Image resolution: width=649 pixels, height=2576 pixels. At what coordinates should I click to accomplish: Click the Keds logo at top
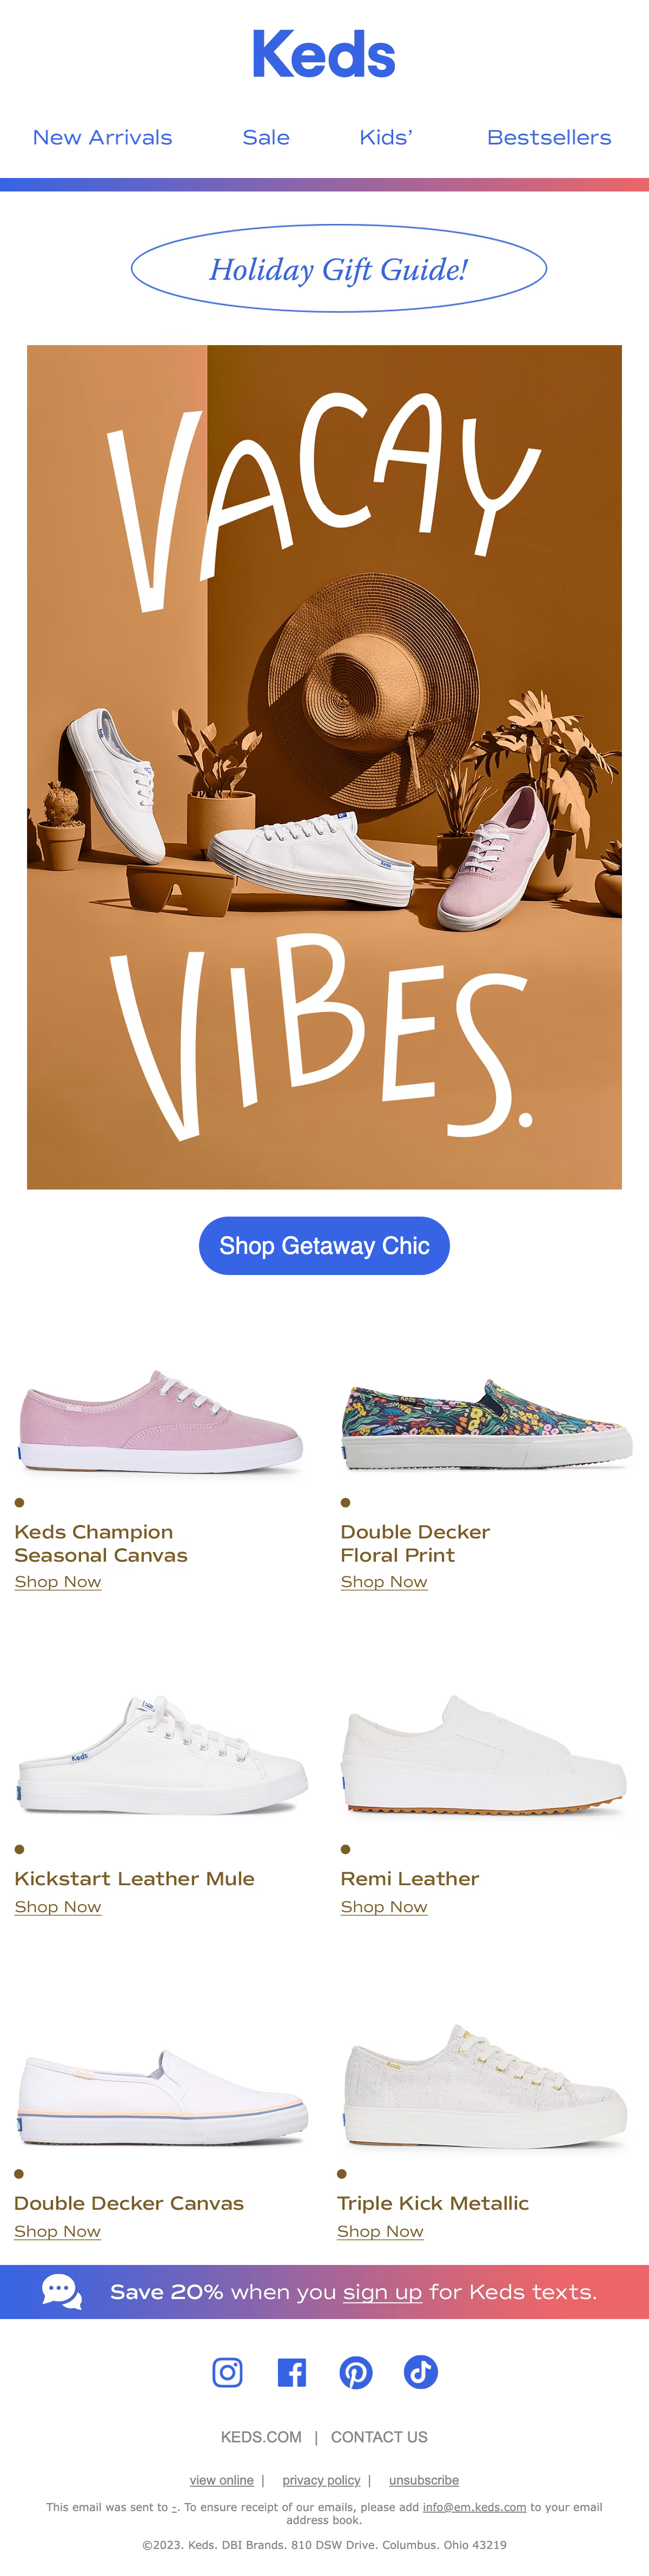[324, 55]
